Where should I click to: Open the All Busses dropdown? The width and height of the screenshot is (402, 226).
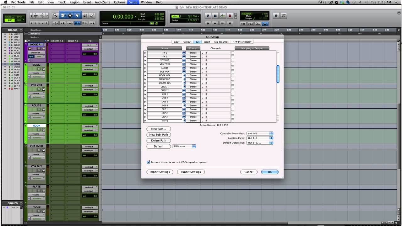click(x=184, y=146)
